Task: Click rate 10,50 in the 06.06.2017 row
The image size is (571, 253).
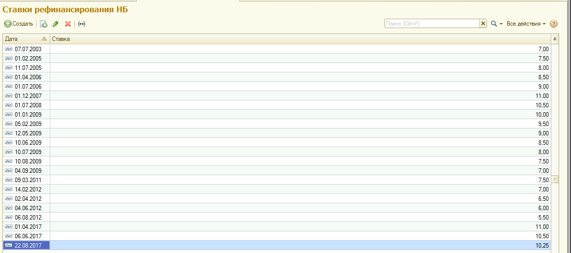Action: coord(542,236)
